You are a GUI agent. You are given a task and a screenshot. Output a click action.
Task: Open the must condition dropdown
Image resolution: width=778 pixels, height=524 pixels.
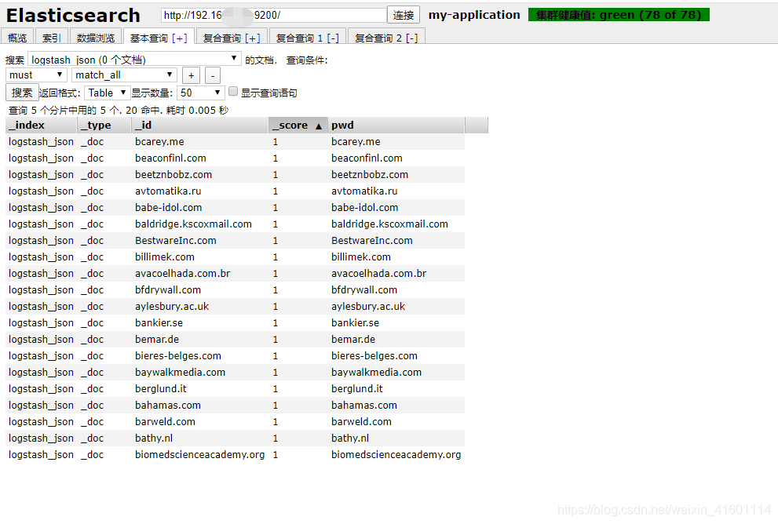(36, 75)
